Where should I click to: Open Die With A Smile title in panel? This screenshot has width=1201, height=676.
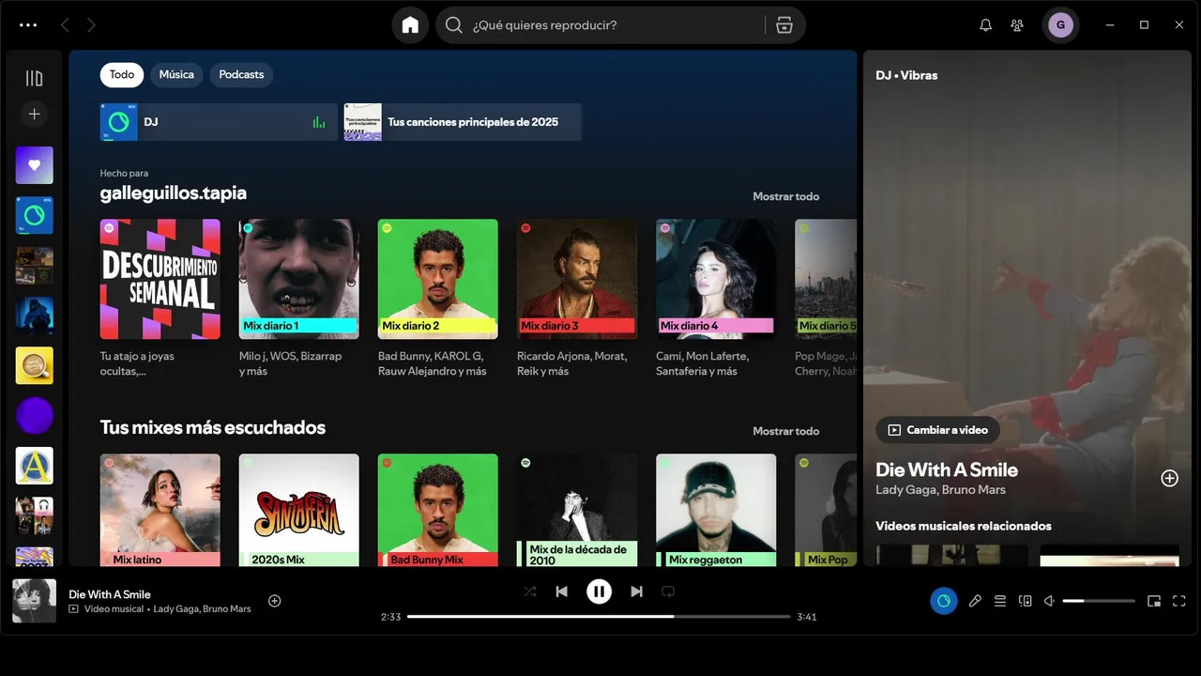pos(947,469)
